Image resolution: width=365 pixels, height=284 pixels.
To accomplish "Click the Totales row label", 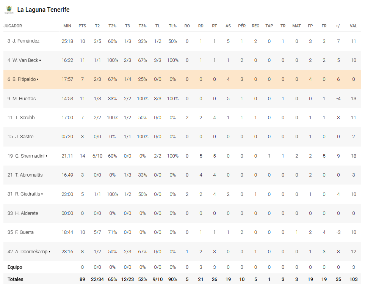I will pyautogui.click(x=15, y=279).
